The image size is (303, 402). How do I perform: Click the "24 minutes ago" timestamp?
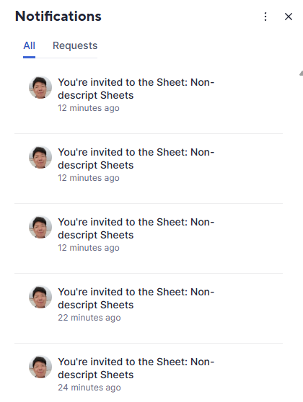point(89,388)
